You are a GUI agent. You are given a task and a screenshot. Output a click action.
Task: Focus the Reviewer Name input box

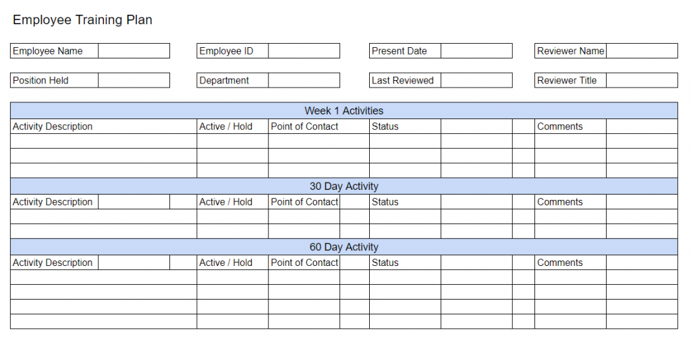point(641,51)
